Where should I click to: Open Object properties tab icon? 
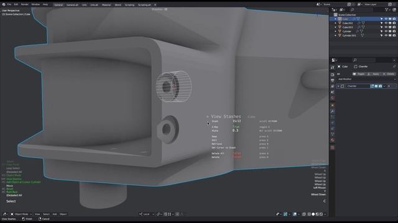coord(333,105)
